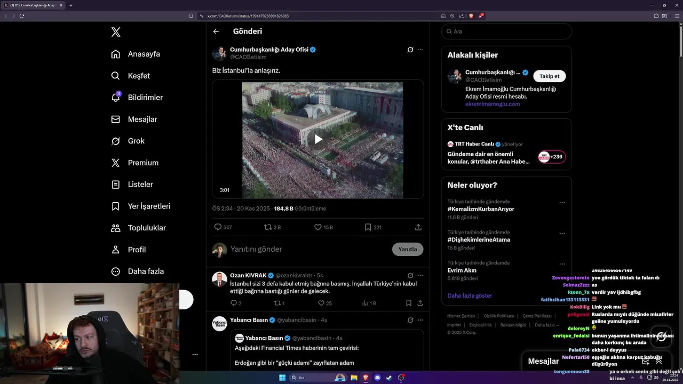Screen dimensions: 683x384
Task: Open the Gizlilik Politikası footer link
Action: [499, 316]
